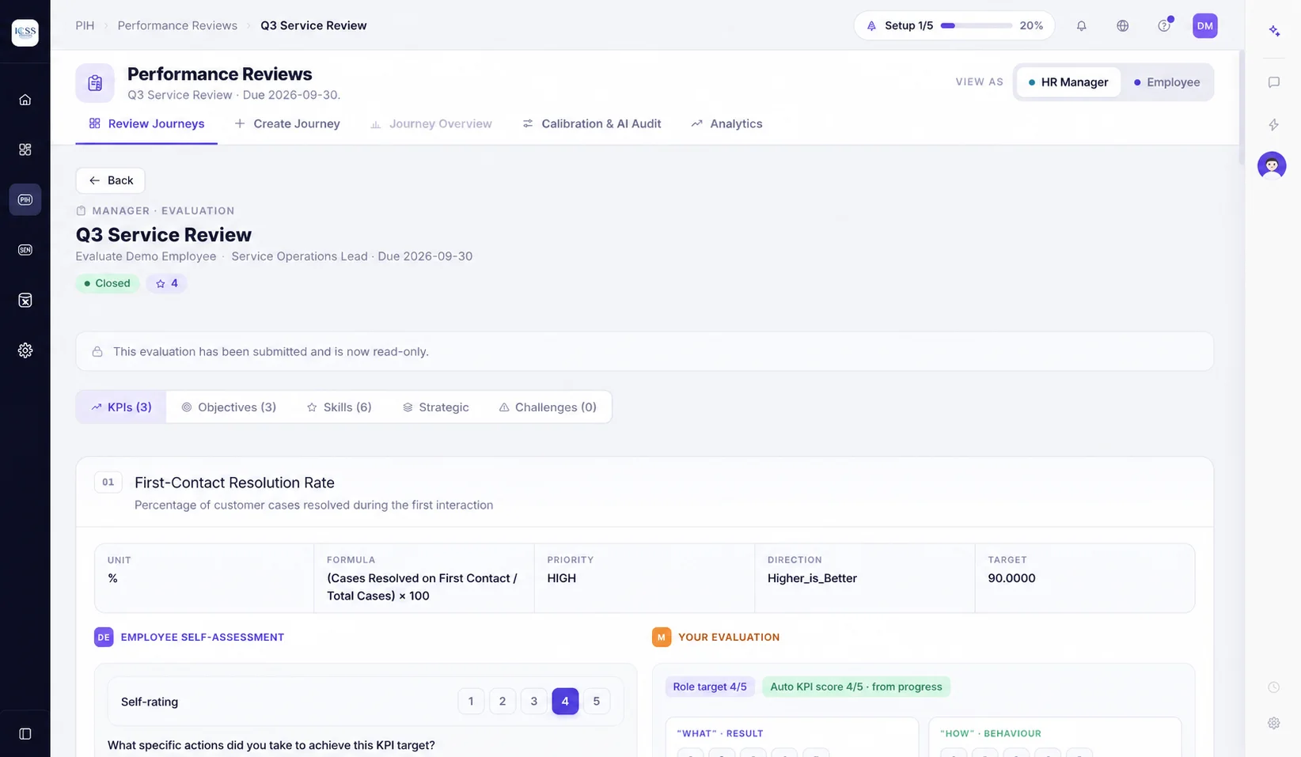
Task: Open the clock history icon in right rail
Action: [x=1274, y=687]
